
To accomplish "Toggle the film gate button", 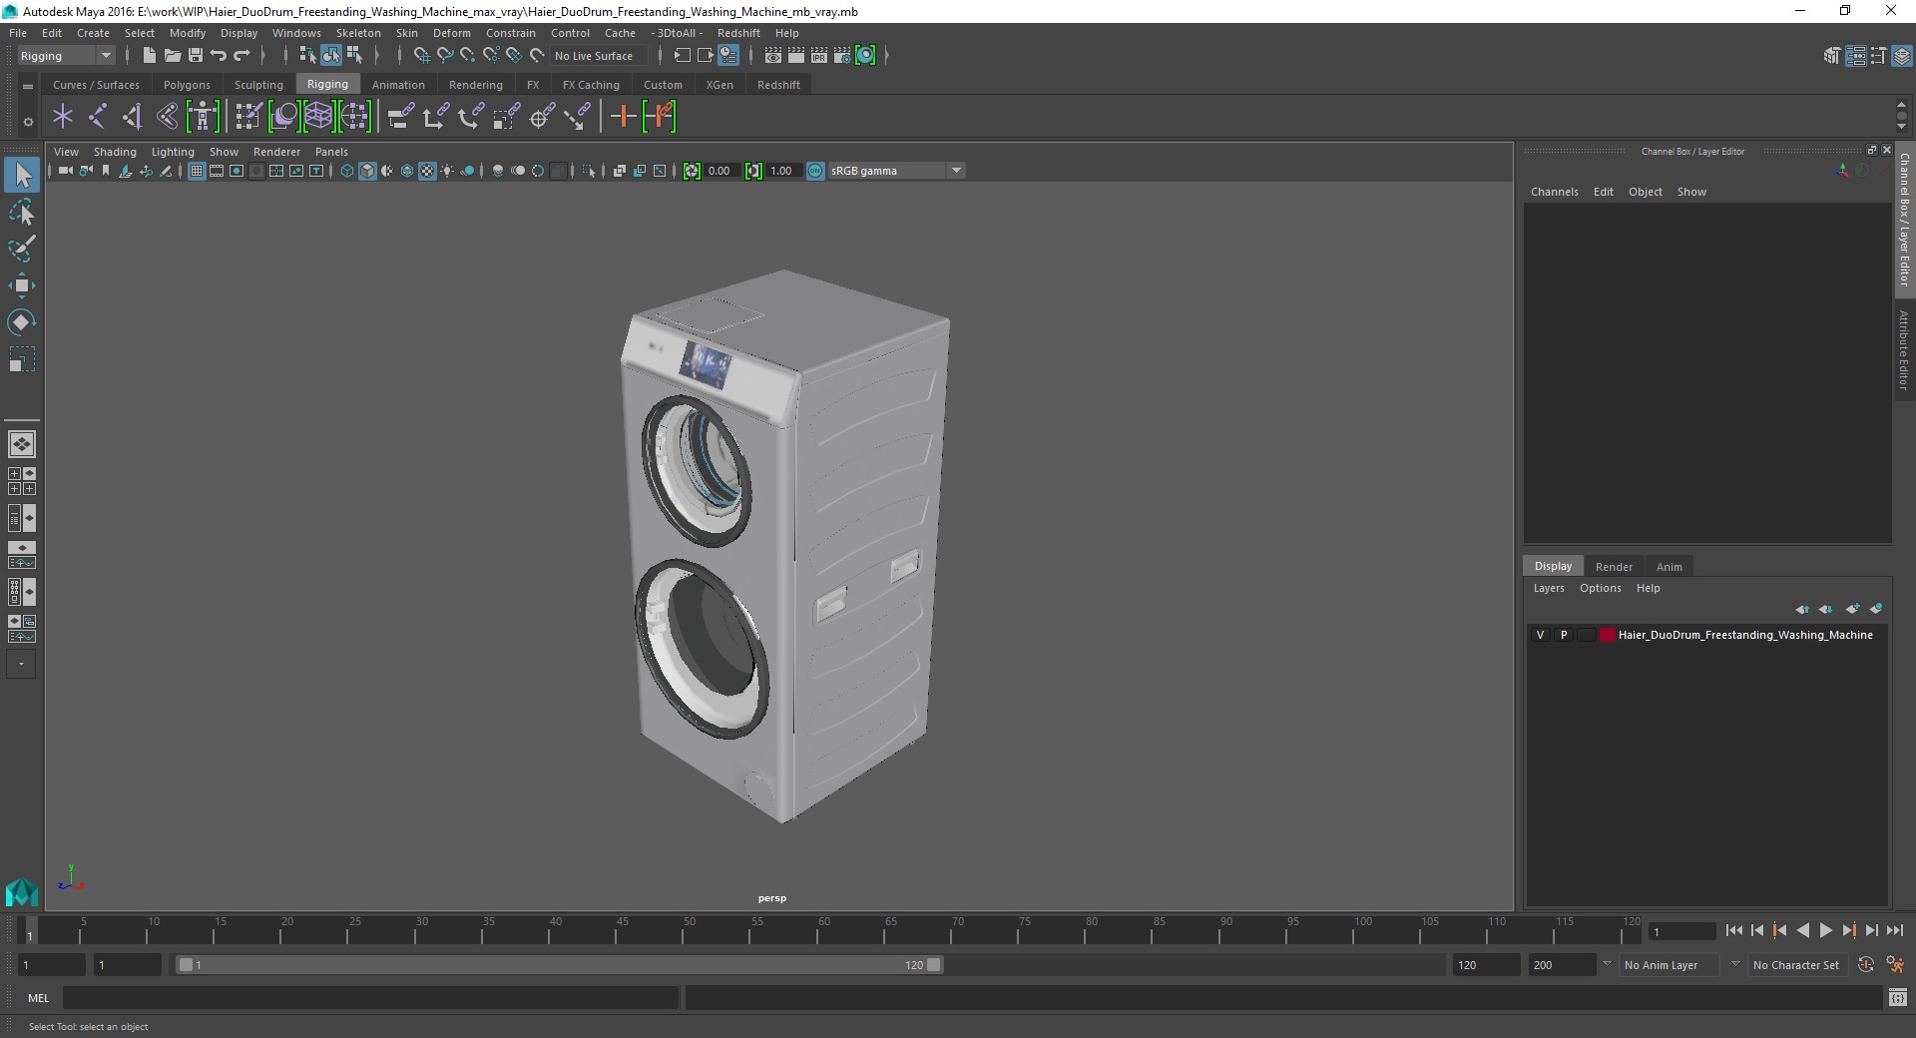I will coord(217,171).
